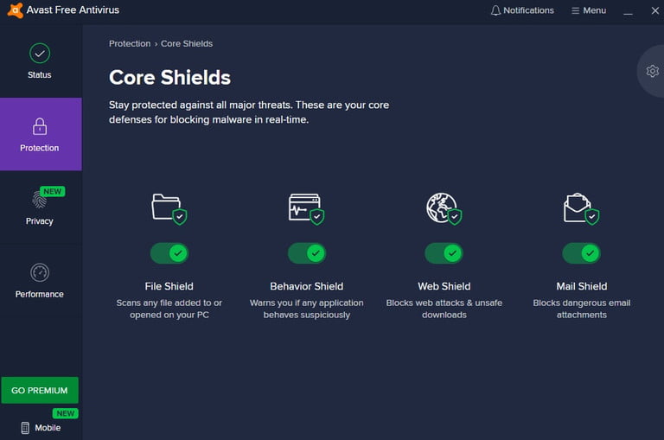Click the Notifications bell icon
Screen dimensions: 664x440
click(x=495, y=11)
